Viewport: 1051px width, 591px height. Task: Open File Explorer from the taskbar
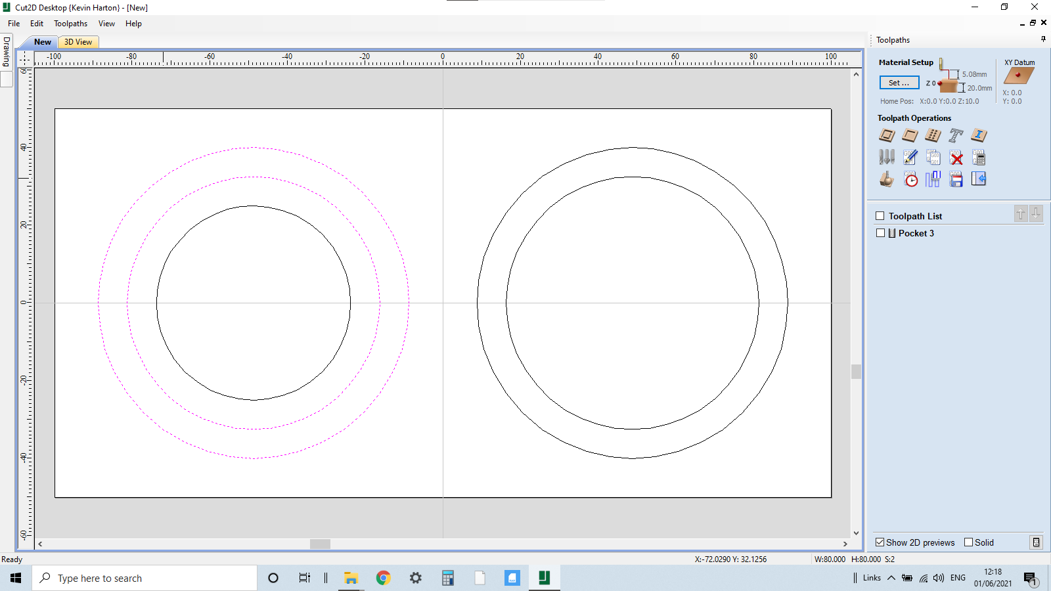351,578
